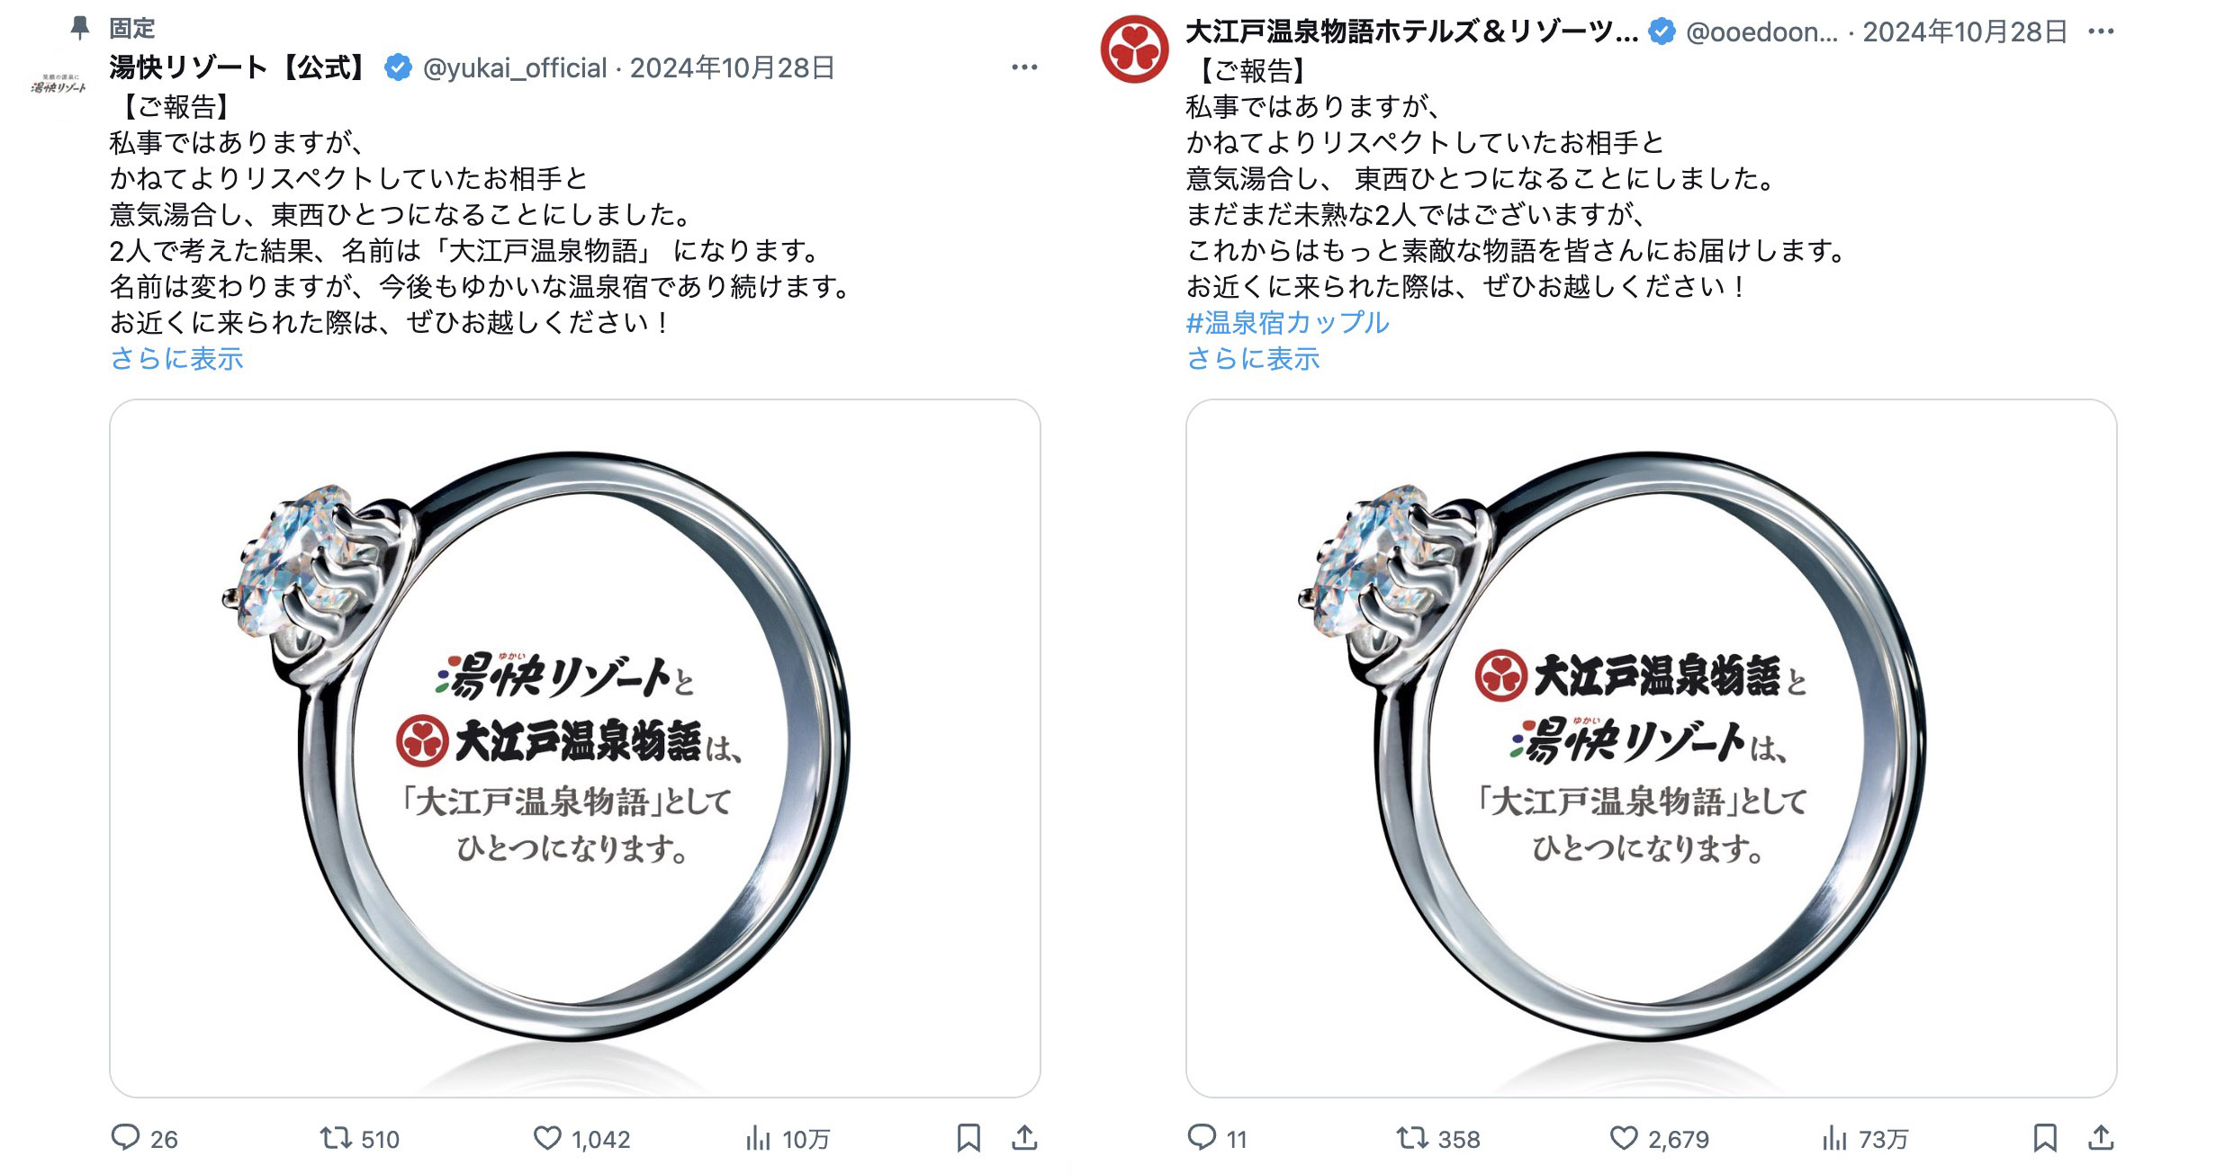Open the 大江戸温泉物語 red logo avatar

tap(1134, 49)
